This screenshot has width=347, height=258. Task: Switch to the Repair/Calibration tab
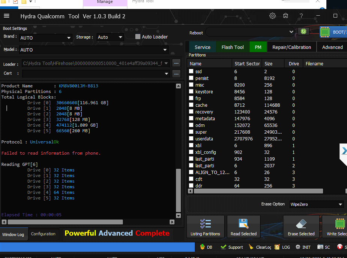(x=292, y=47)
